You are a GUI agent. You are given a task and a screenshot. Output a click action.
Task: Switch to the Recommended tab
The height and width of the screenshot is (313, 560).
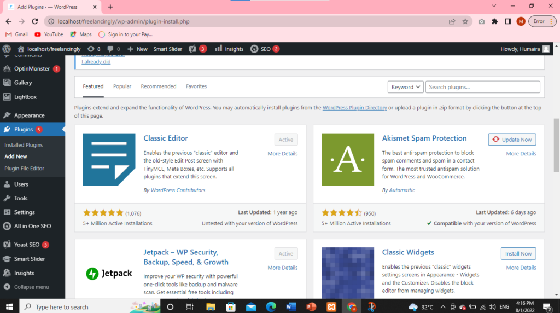pyautogui.click(x=159, y=86)
